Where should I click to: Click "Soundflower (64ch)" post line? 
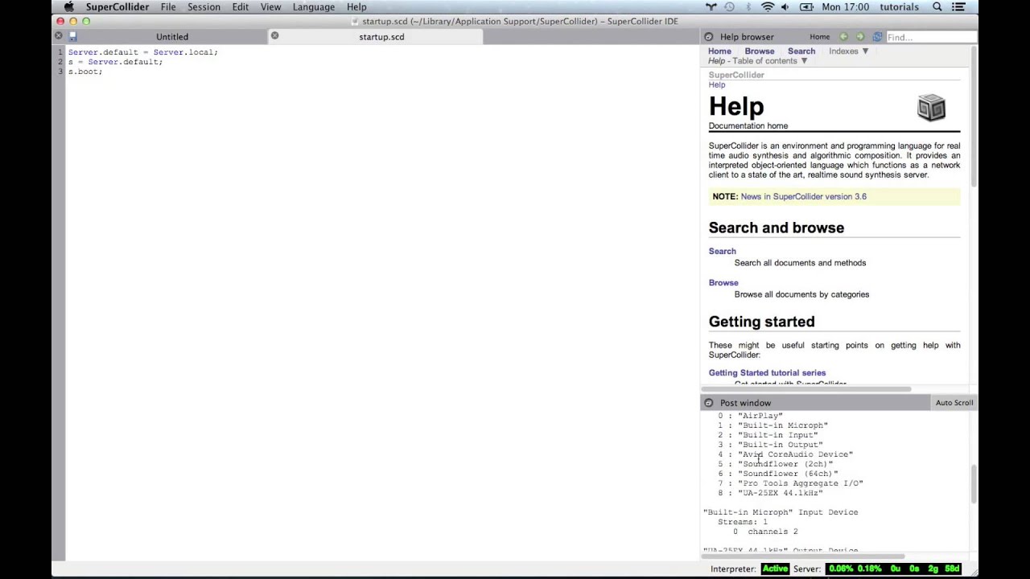point(788,474)
